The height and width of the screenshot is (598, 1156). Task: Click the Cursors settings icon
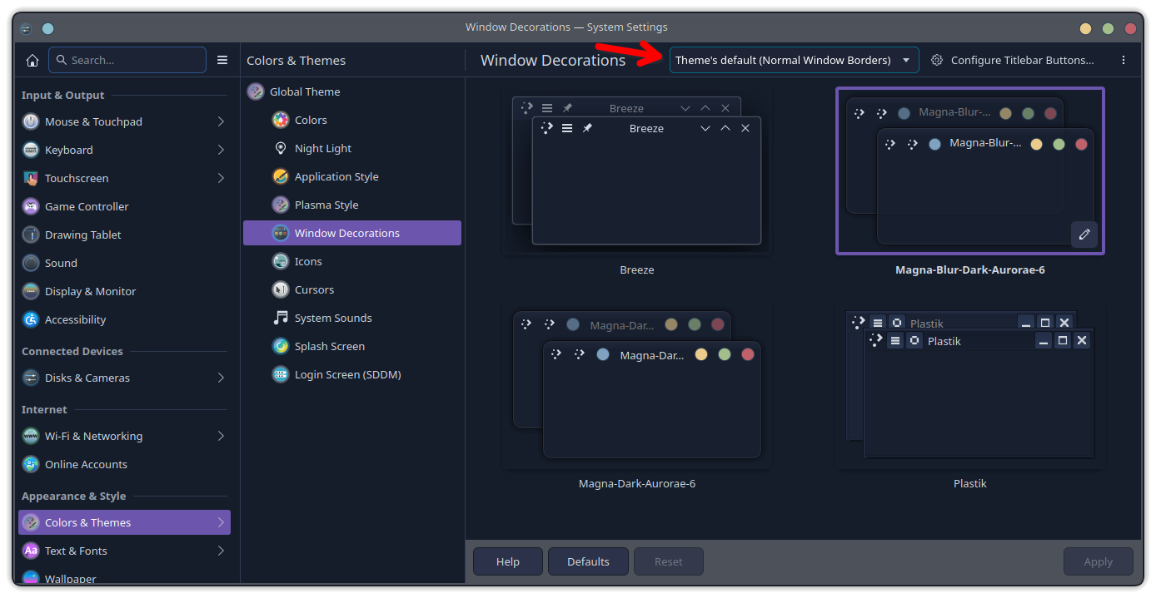tap(281, 289)
